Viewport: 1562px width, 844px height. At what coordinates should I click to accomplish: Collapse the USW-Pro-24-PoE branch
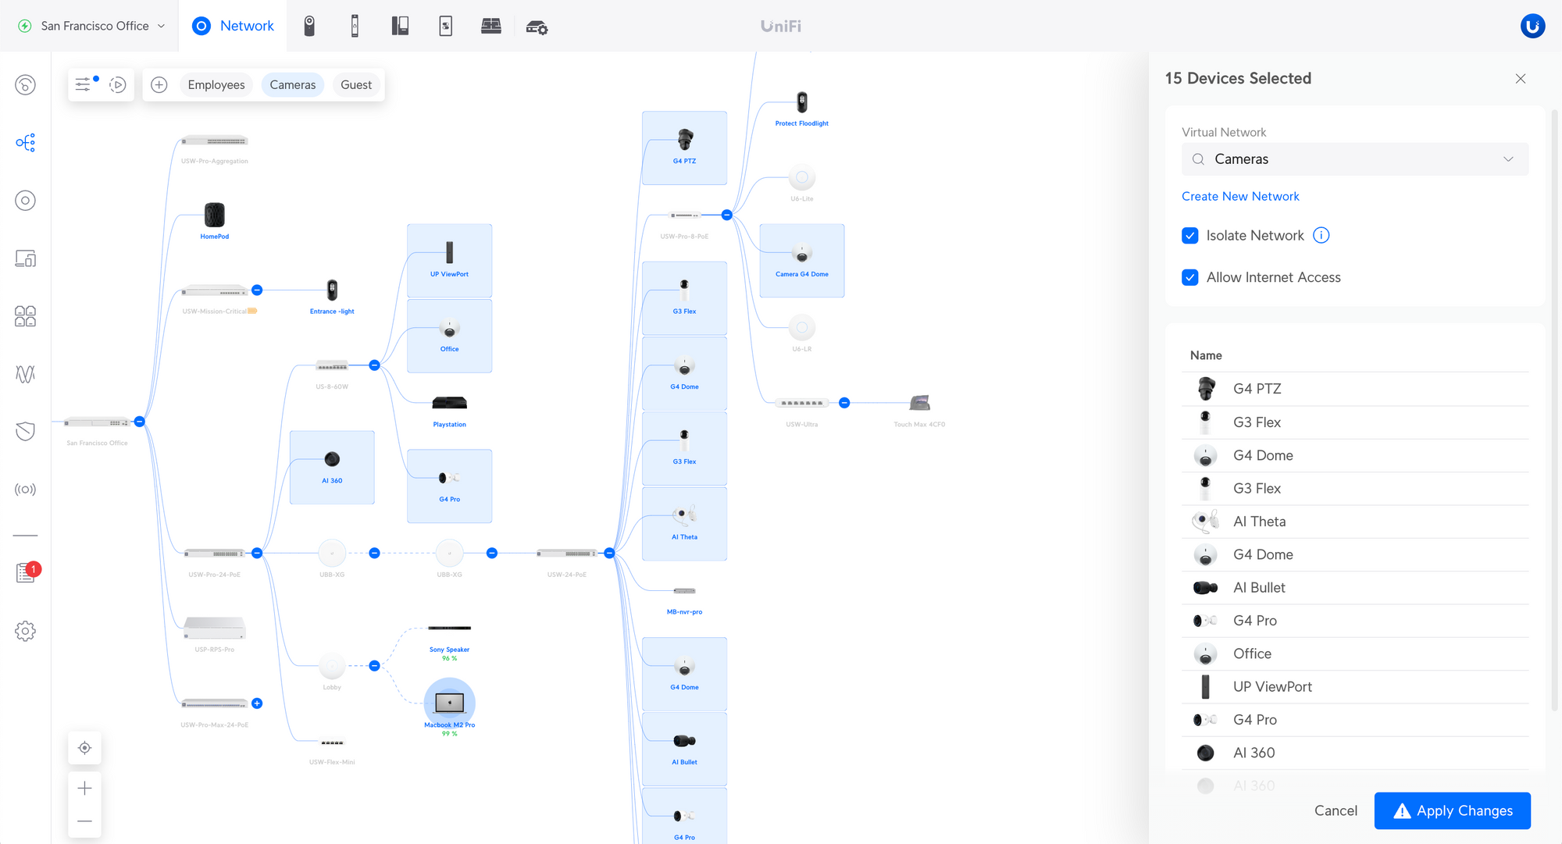point(257,553)
